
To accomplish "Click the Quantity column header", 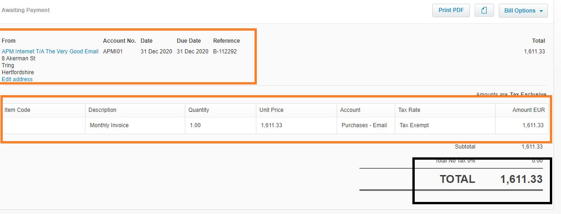I will pyautogui.click(x=221, y=110).
